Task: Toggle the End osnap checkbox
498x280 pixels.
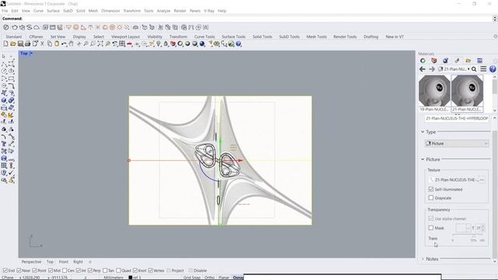Action: (5, 271)
